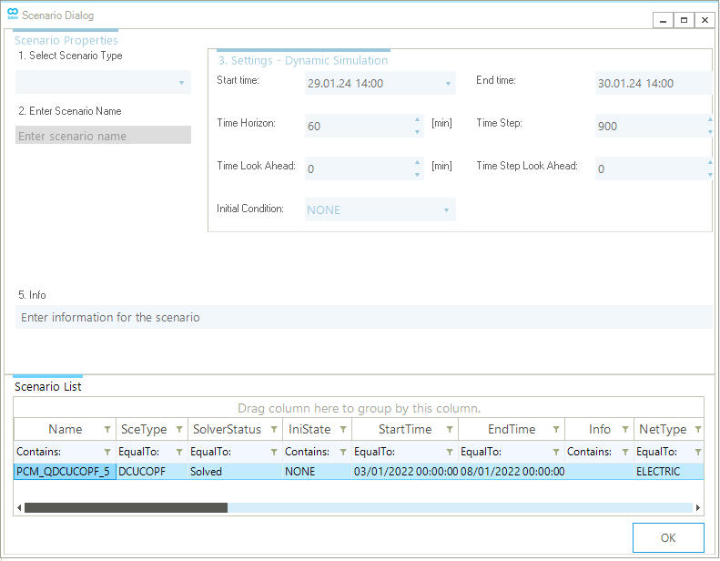Click the SceType column filter icon
720x561 pixels.
click(177, 430)
